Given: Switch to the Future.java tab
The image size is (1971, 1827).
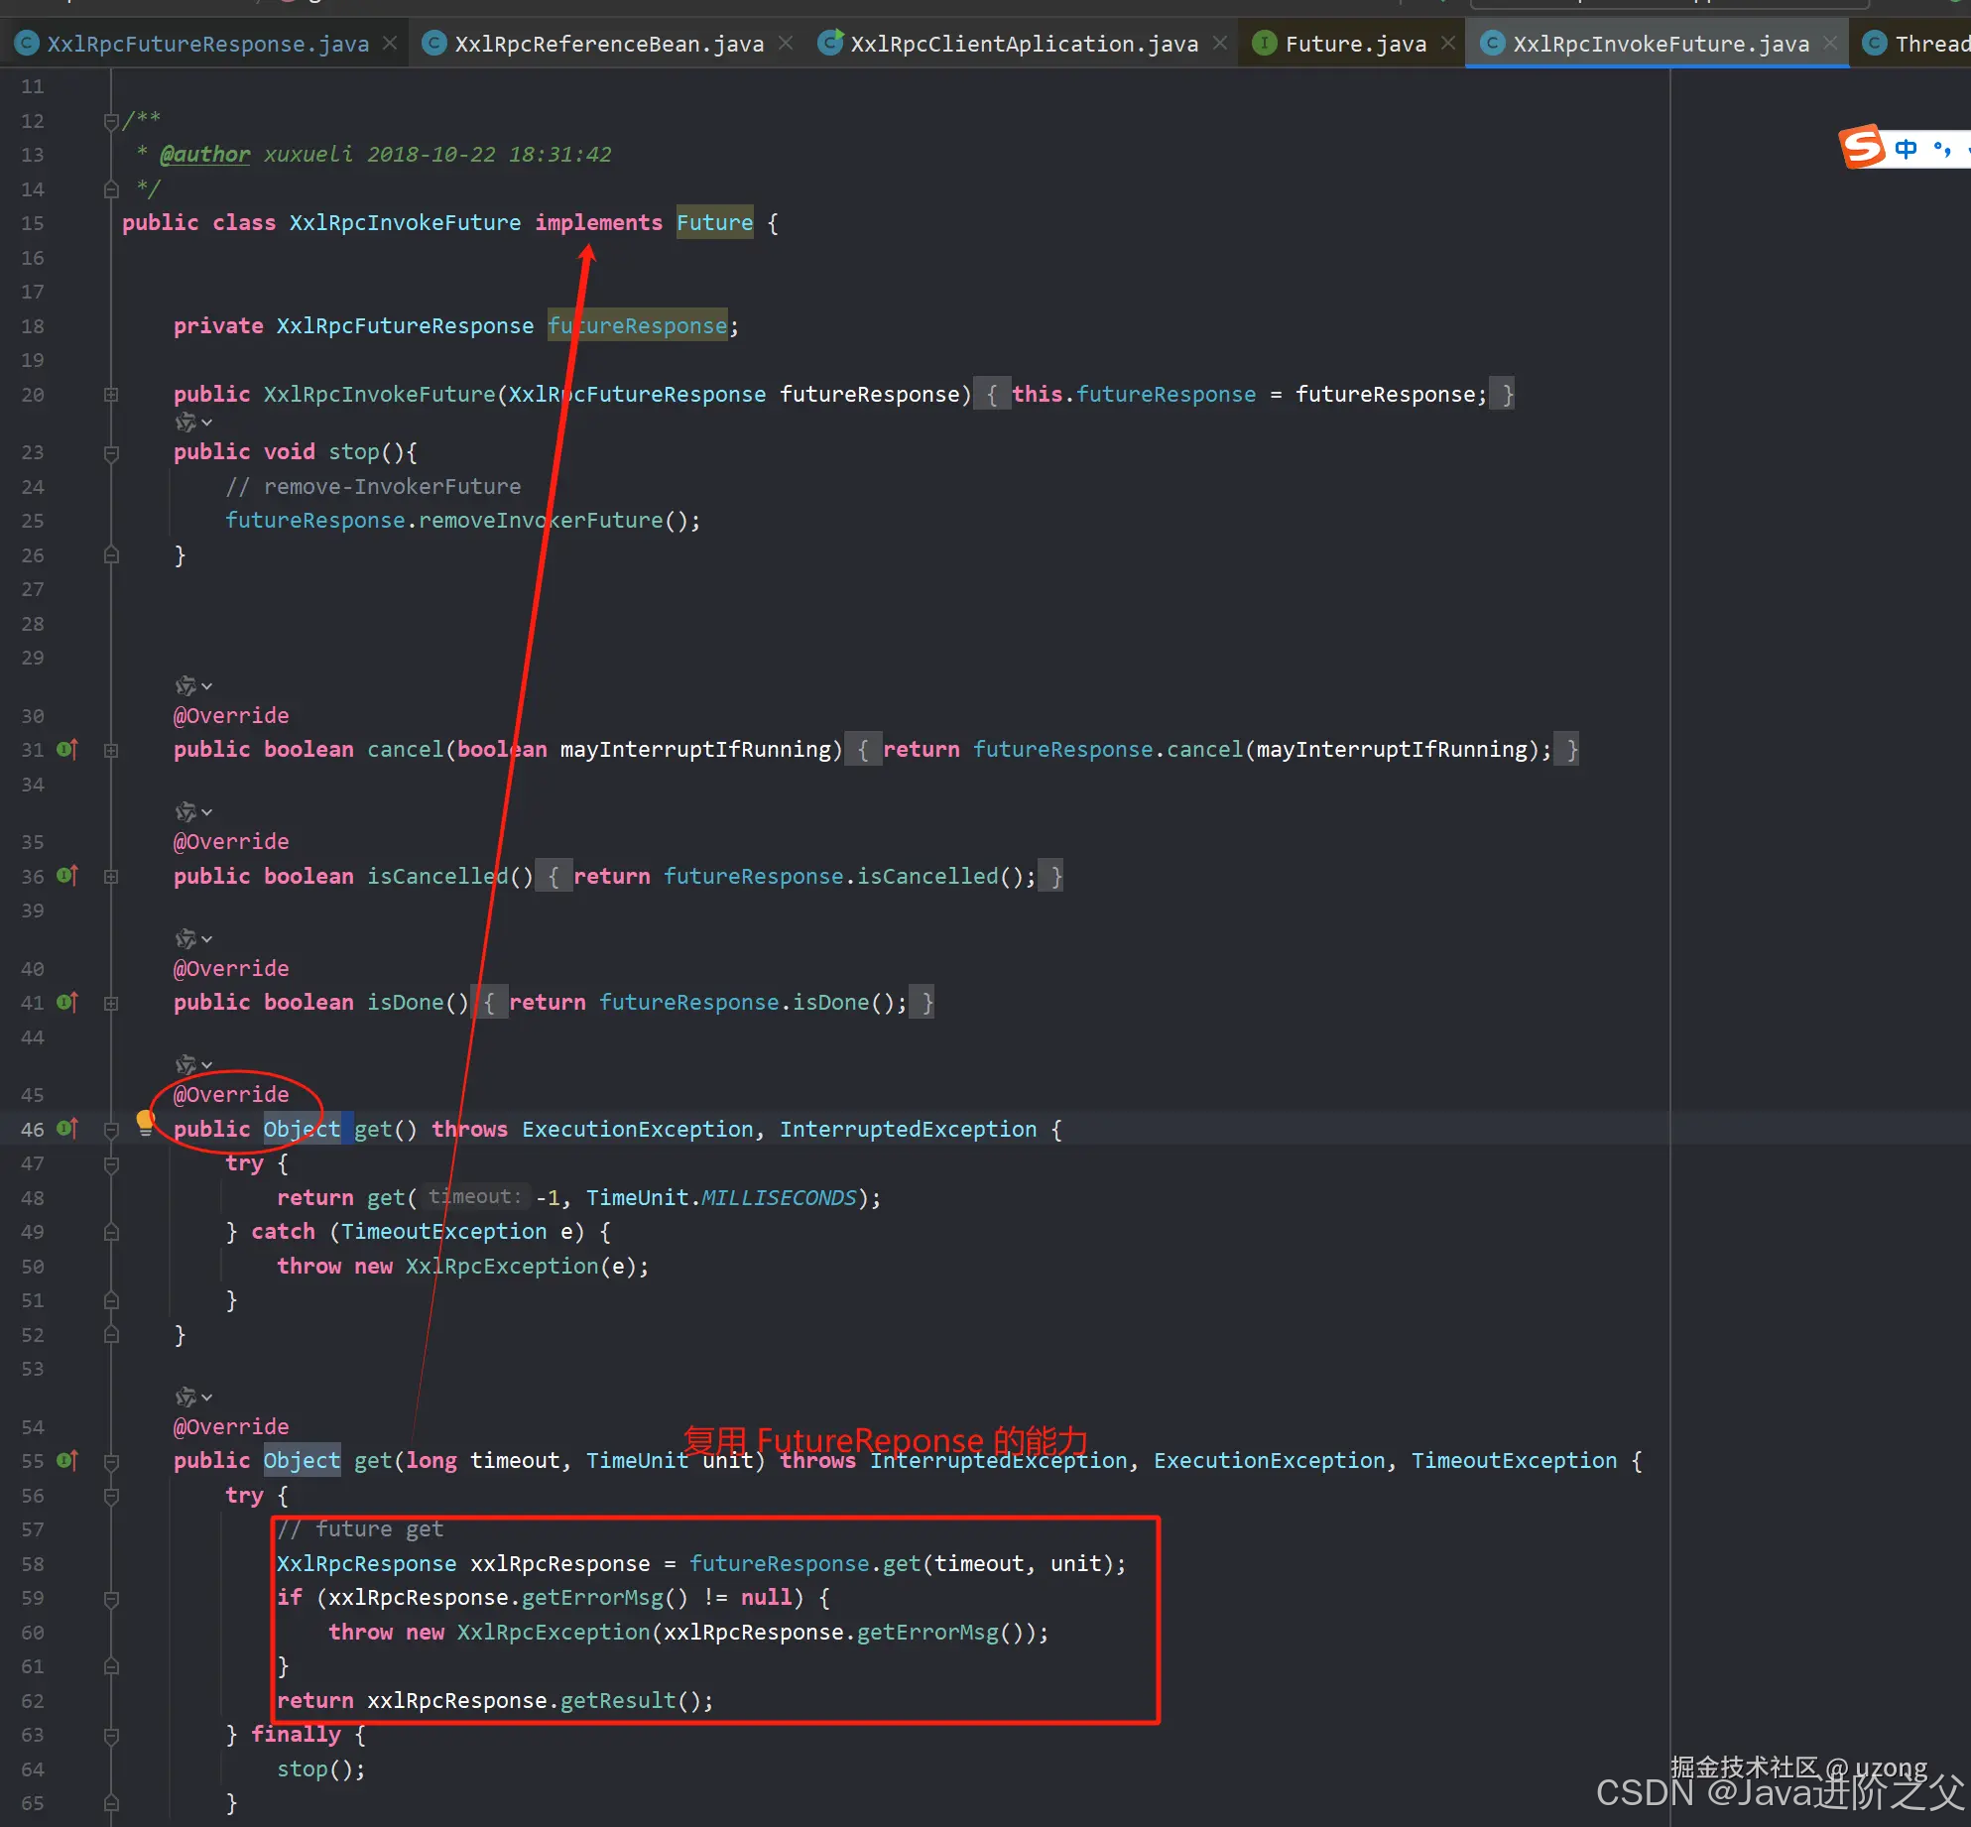Looking at the screenshot, I should tap(1354, 44).
